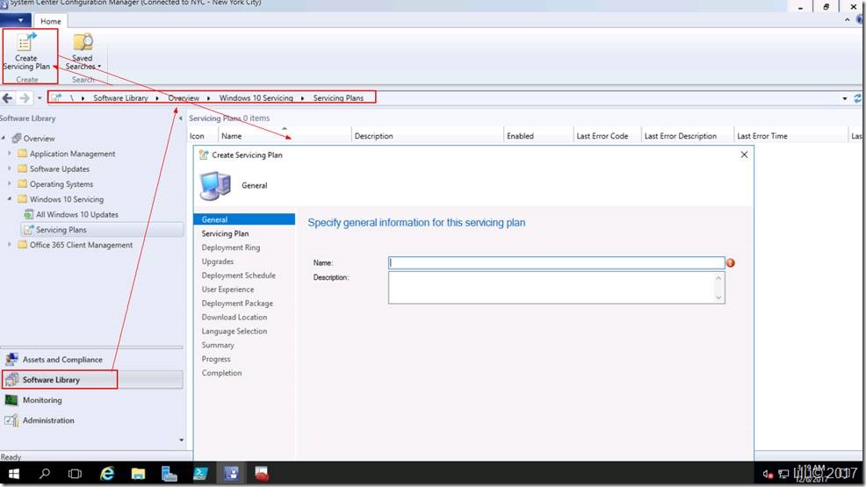Click the Software Library breadcrumb
The image size is (866, 487).
120,97
